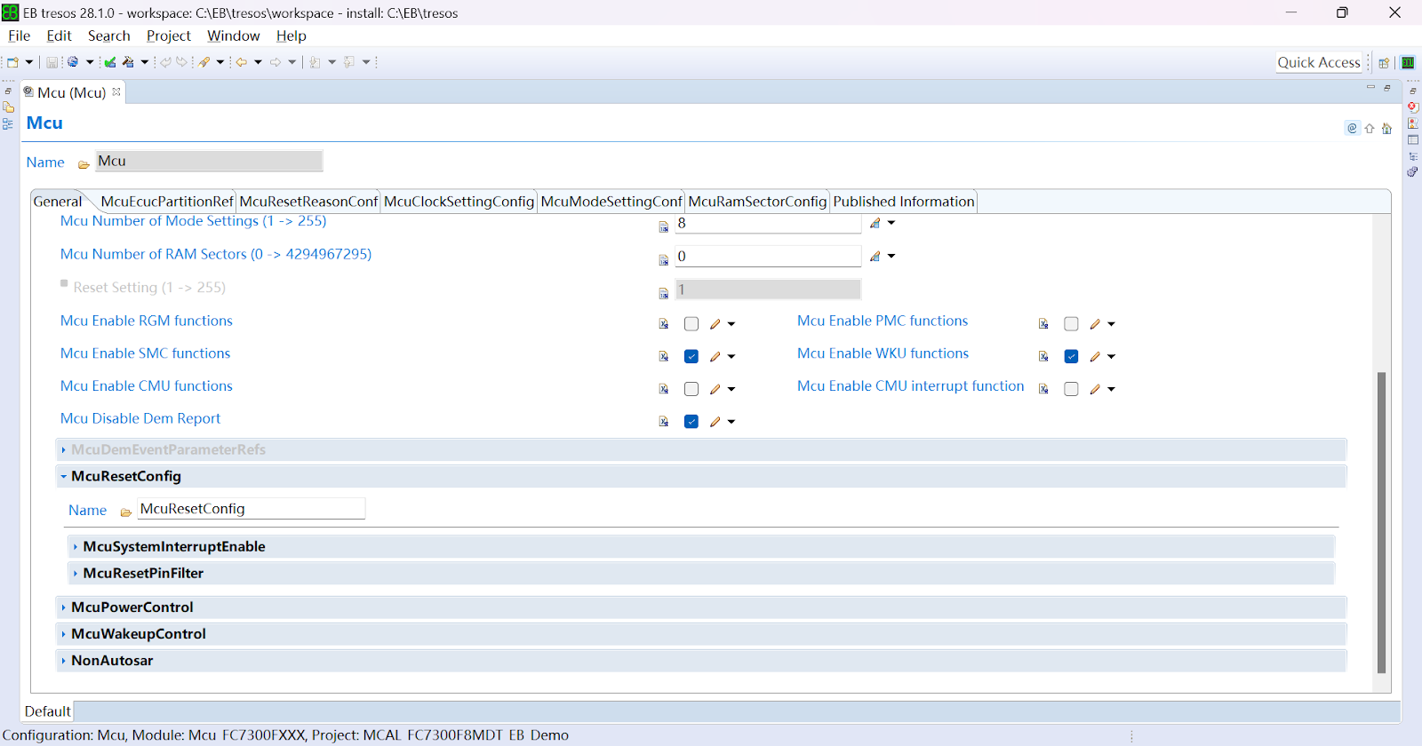Viewport: 1422px width, 746px height.
Task: Switch to Published Information tab
Action: click(904, 202)
